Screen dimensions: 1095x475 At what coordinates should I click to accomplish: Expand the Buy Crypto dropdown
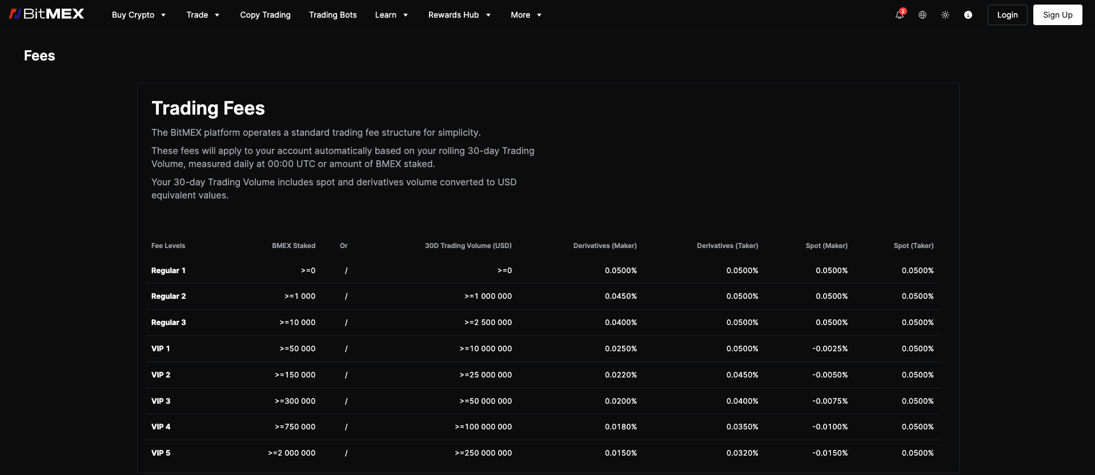click(139, 15)
